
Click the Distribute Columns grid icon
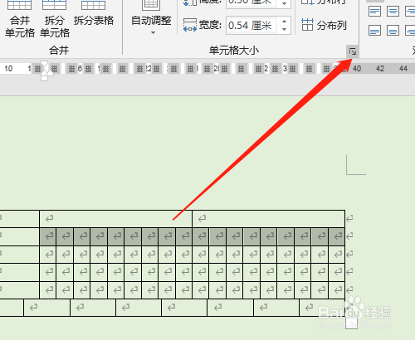tap(307, 25)
